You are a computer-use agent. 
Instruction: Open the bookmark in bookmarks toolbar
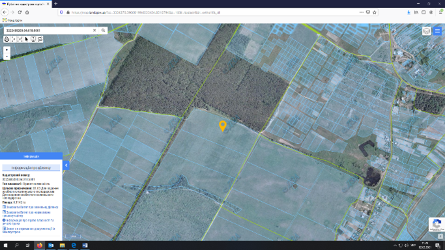[12, 20]
